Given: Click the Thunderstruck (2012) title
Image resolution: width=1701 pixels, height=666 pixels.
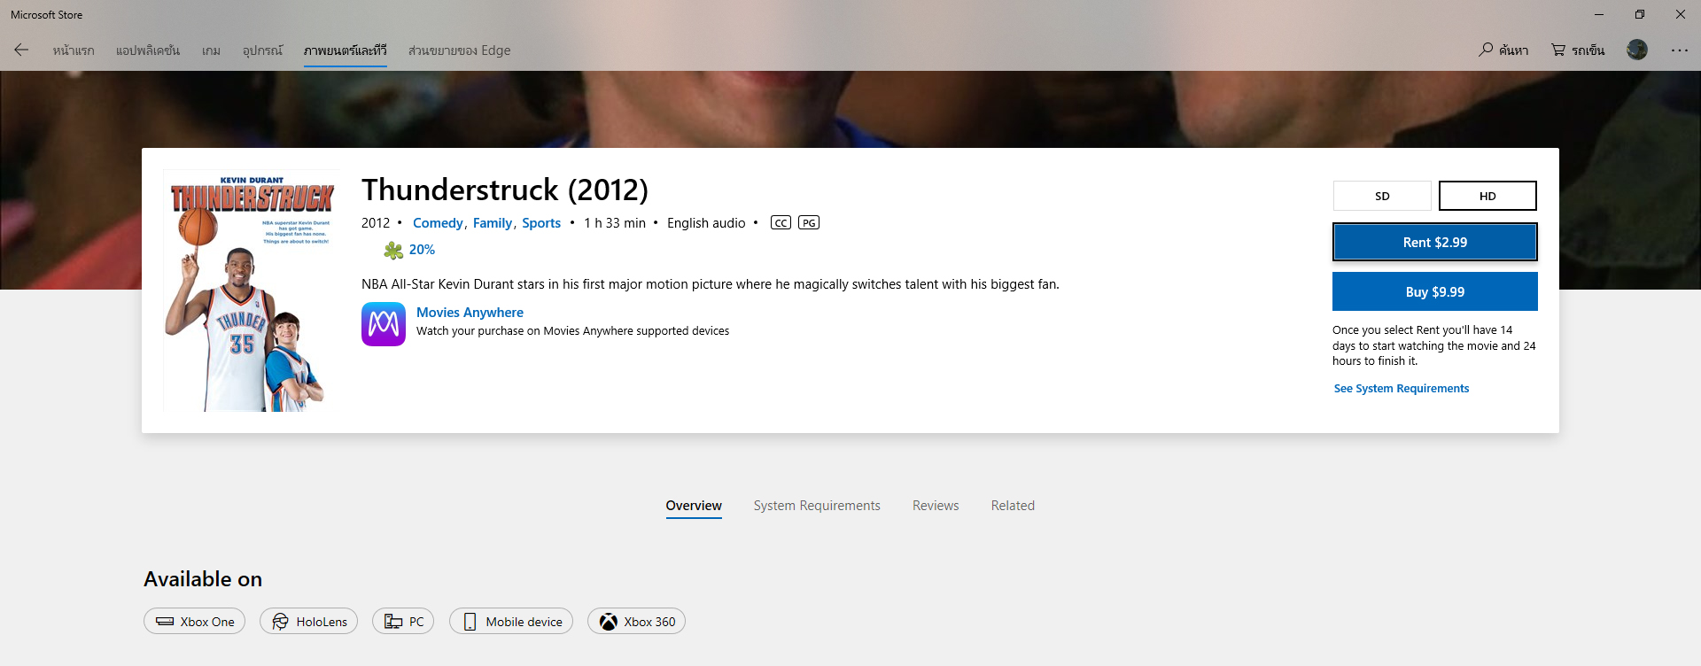Looking at the screenshot, I should click(x=505, y=190).
